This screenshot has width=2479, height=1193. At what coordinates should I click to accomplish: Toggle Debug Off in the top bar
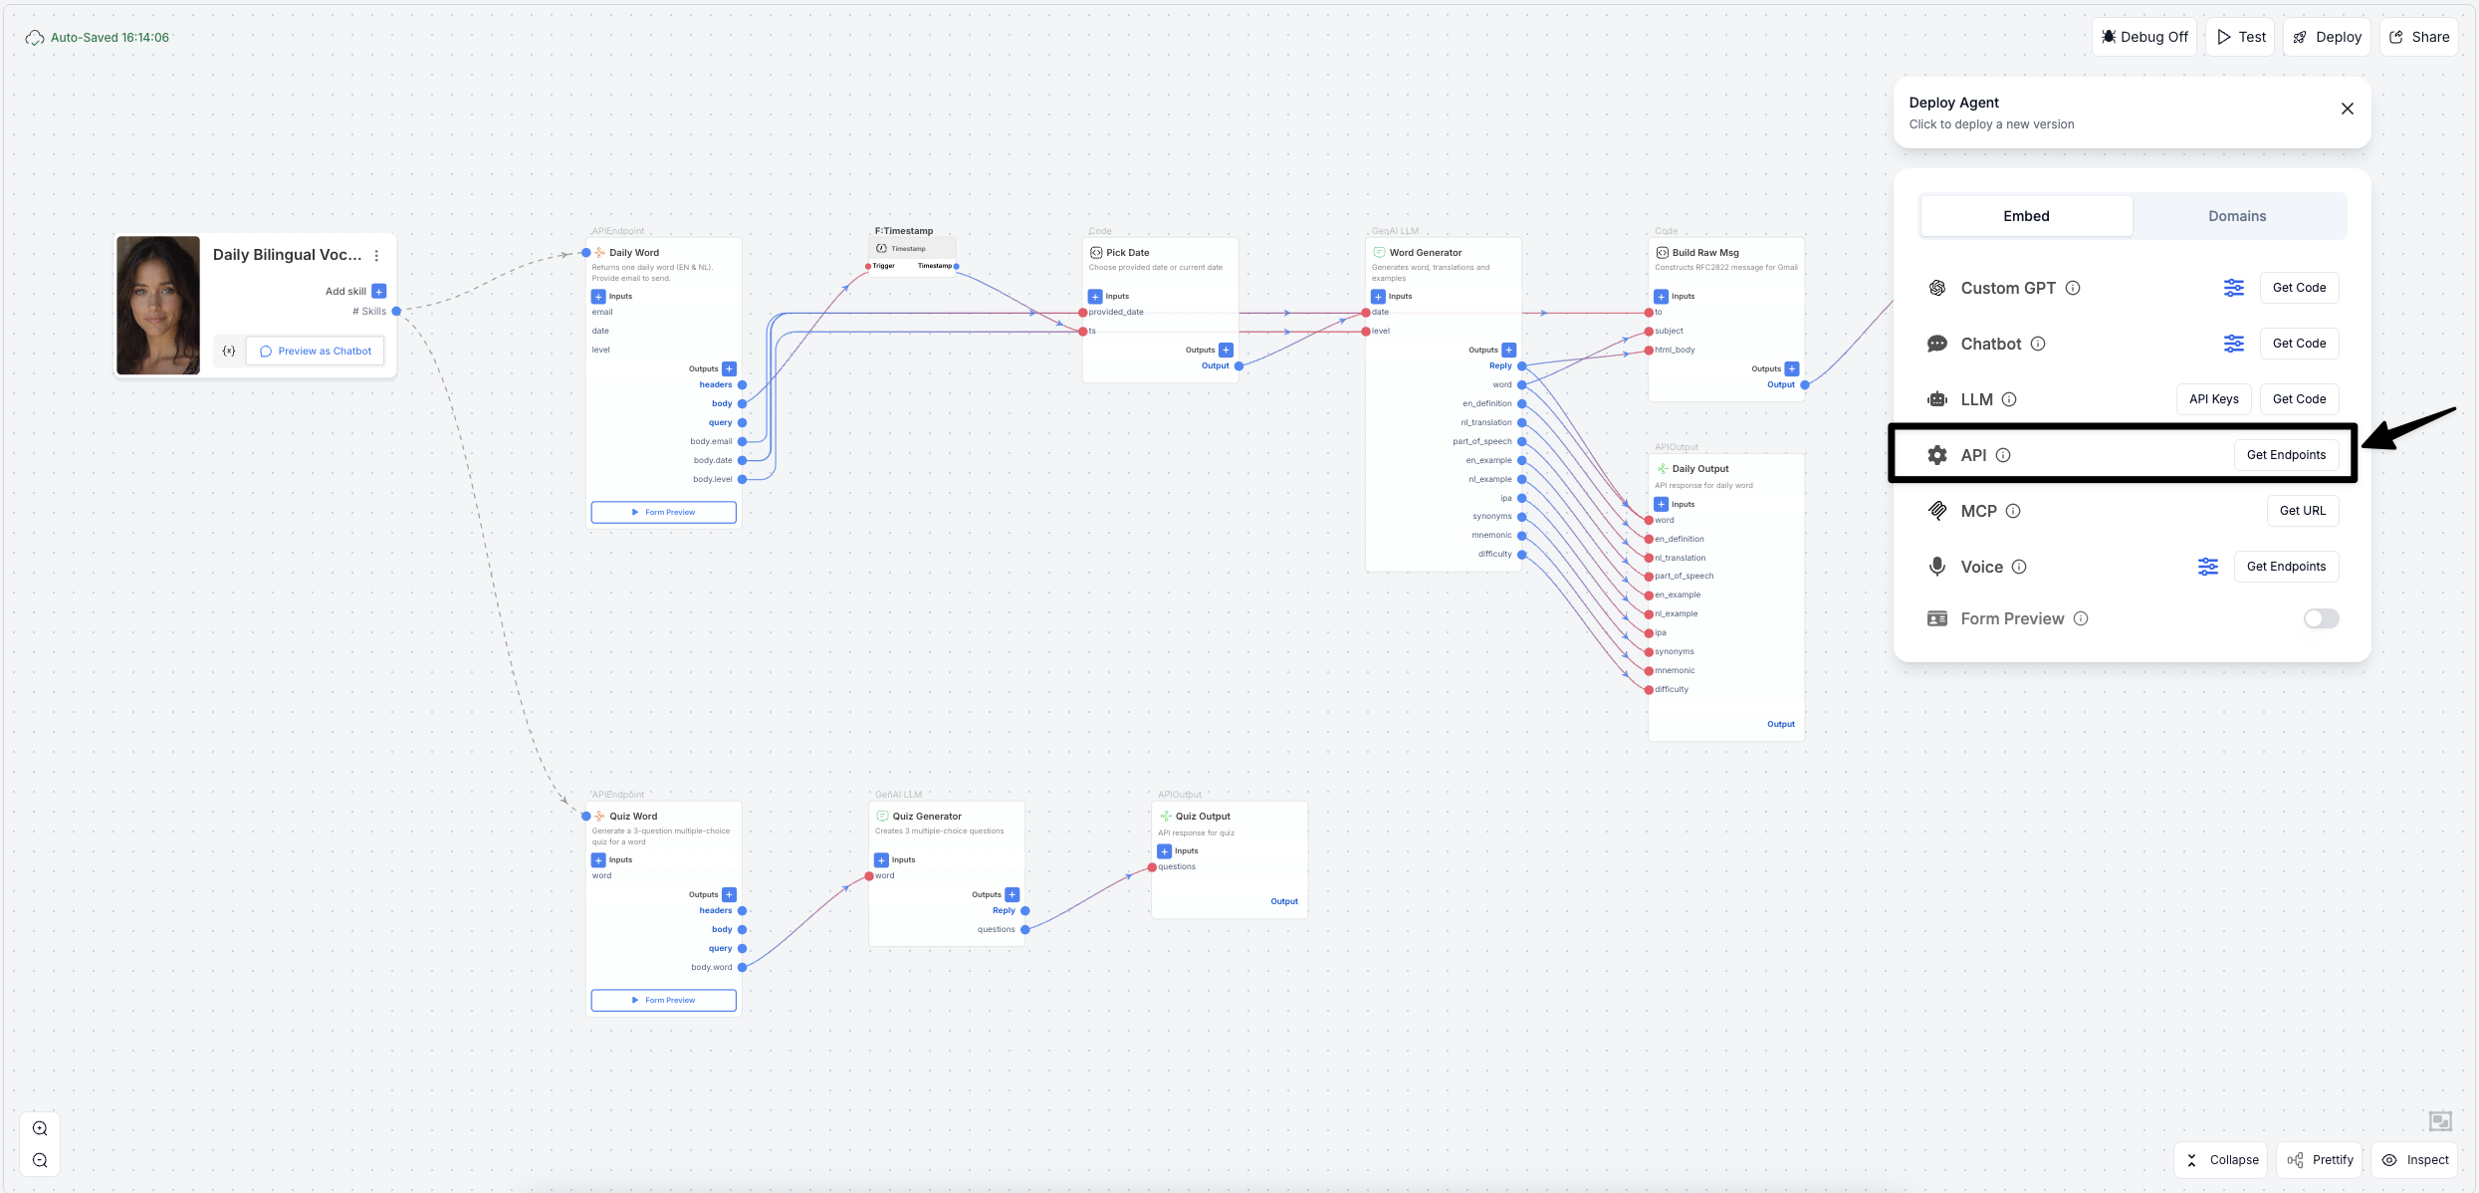click(2144, 36)
